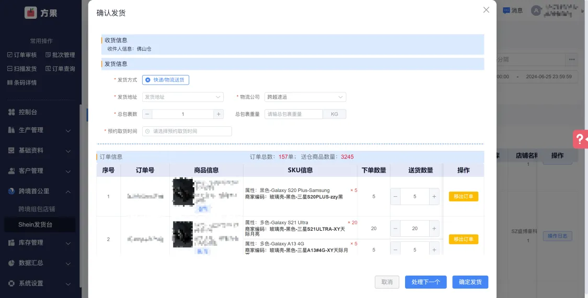Increase 总包裹数 with plus button
Screen dimensions: 588x298
point(218,114)
